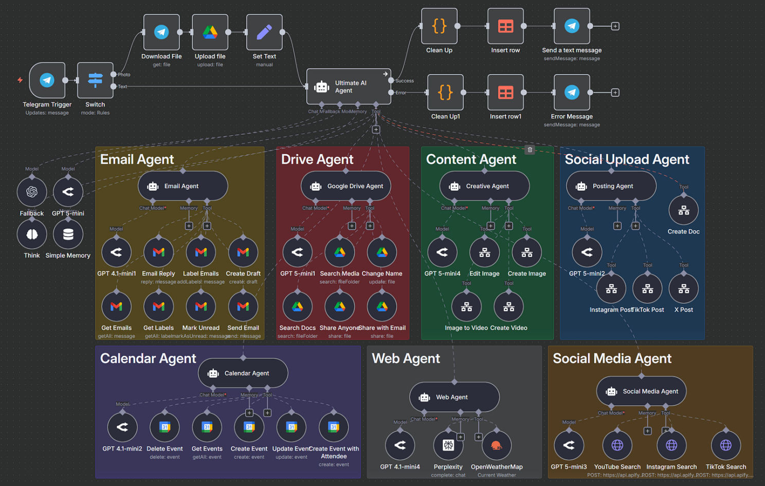
Task: Select the Perplexity node
Action: pyautogui.click(x=448, y=445)
